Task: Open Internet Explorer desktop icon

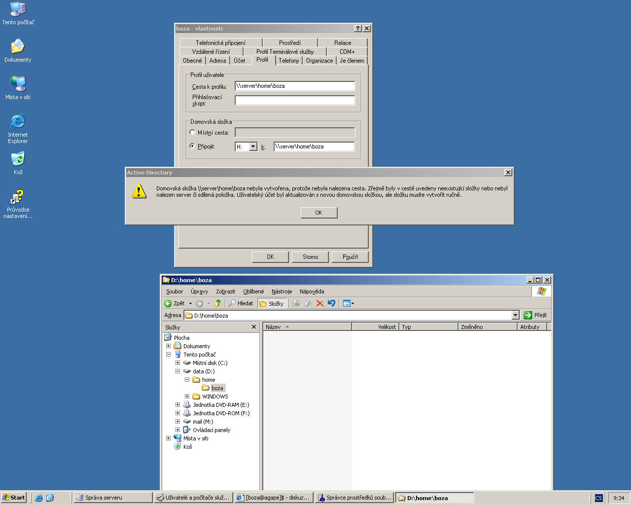Action: point(18,122)
